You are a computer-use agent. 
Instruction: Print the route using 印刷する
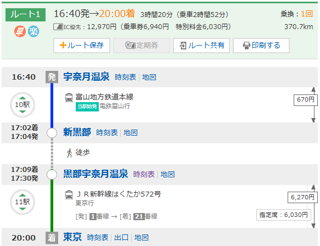[x=261, y=46]
